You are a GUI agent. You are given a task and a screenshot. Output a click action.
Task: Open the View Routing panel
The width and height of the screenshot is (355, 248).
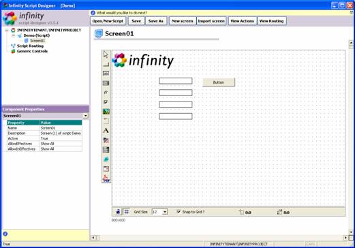272,21
